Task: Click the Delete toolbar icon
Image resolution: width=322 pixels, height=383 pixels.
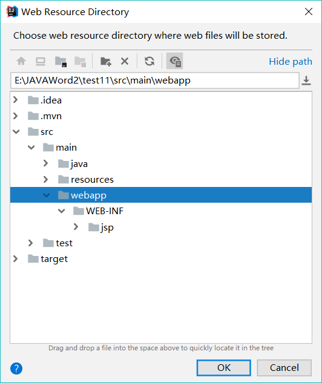Action: (125, 61)
